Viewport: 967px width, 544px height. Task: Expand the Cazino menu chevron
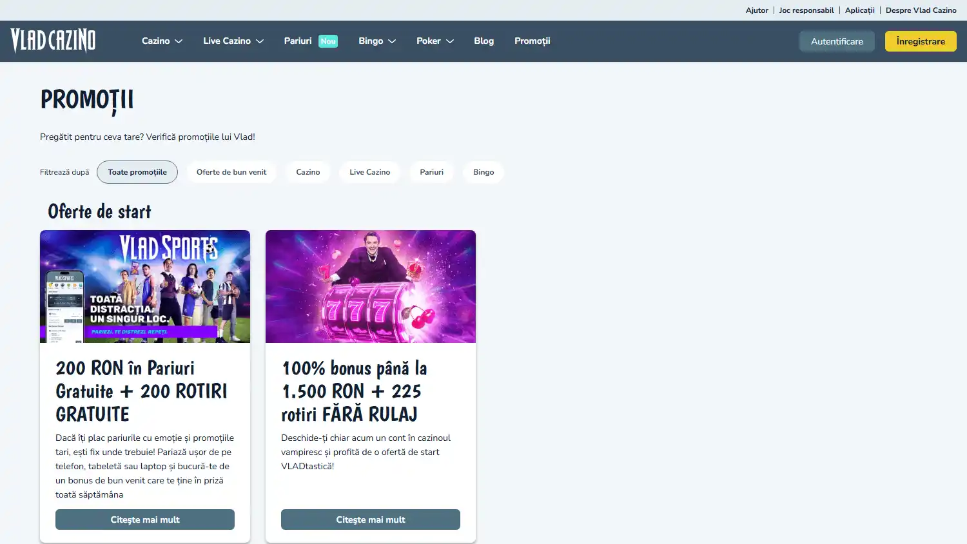point(179,41)
